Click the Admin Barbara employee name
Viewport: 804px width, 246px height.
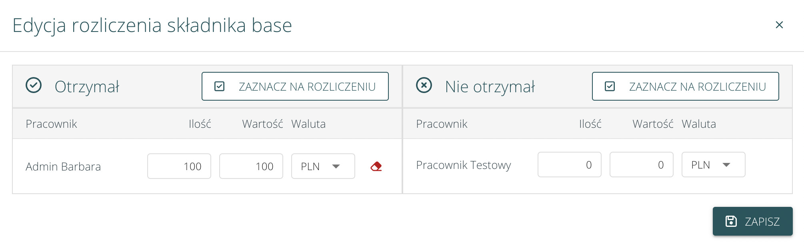click(63, 167)
